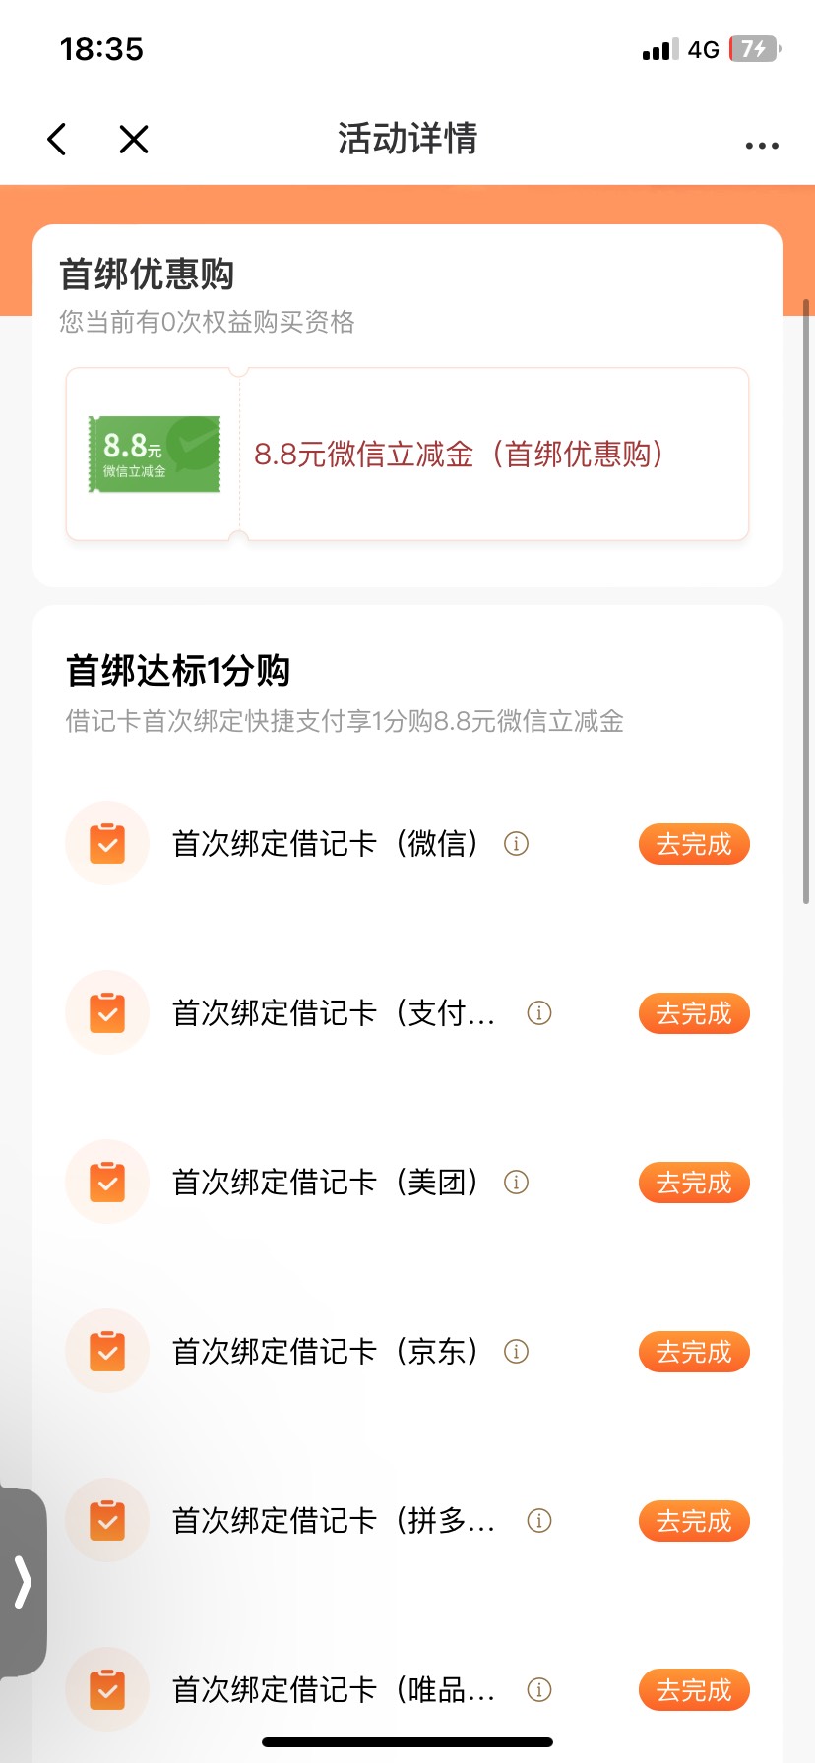Tap info icon beside 微信 debit card task
The image size is (815, 1763).
click(516, 844)
